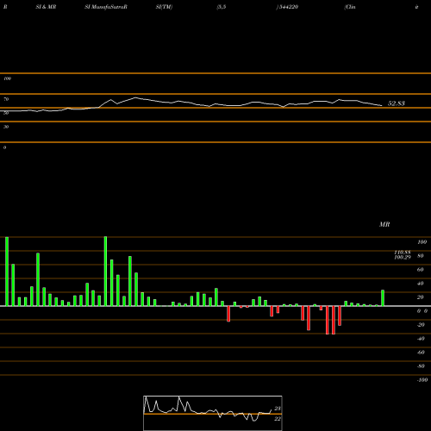Click the 'SI MunafaSutraR' header text
Screen dimensions: 431x431
(106, 7)
